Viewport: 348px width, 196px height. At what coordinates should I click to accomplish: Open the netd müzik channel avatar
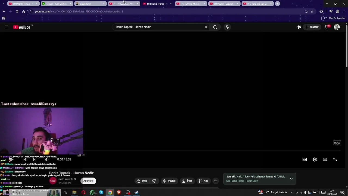click(53, 181)
